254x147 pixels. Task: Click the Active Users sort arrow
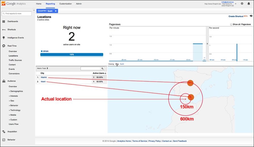click(x=106, y=73)
